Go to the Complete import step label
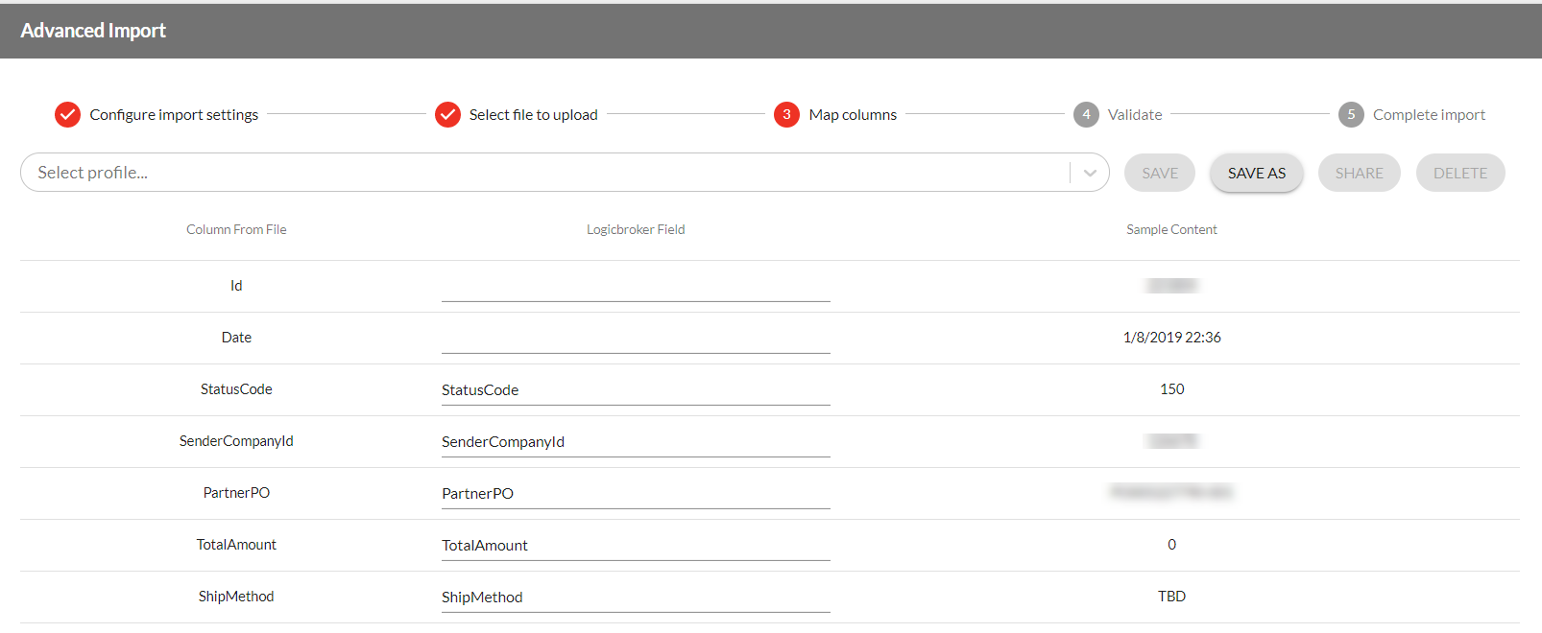The width and height of the screenshot is (1542, 633). point(1429,115)
